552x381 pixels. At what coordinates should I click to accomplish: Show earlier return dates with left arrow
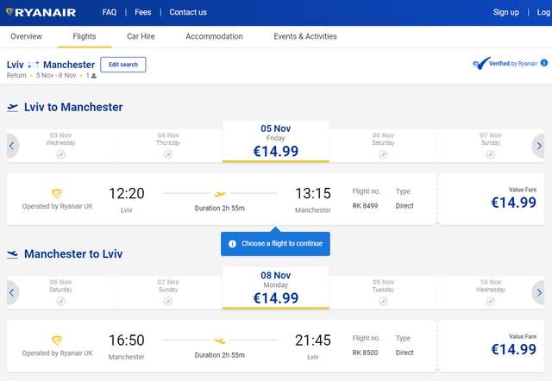click(12, 293)
